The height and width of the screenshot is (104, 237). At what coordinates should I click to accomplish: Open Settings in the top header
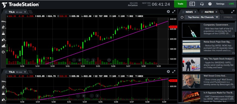(x=220, y=4)
